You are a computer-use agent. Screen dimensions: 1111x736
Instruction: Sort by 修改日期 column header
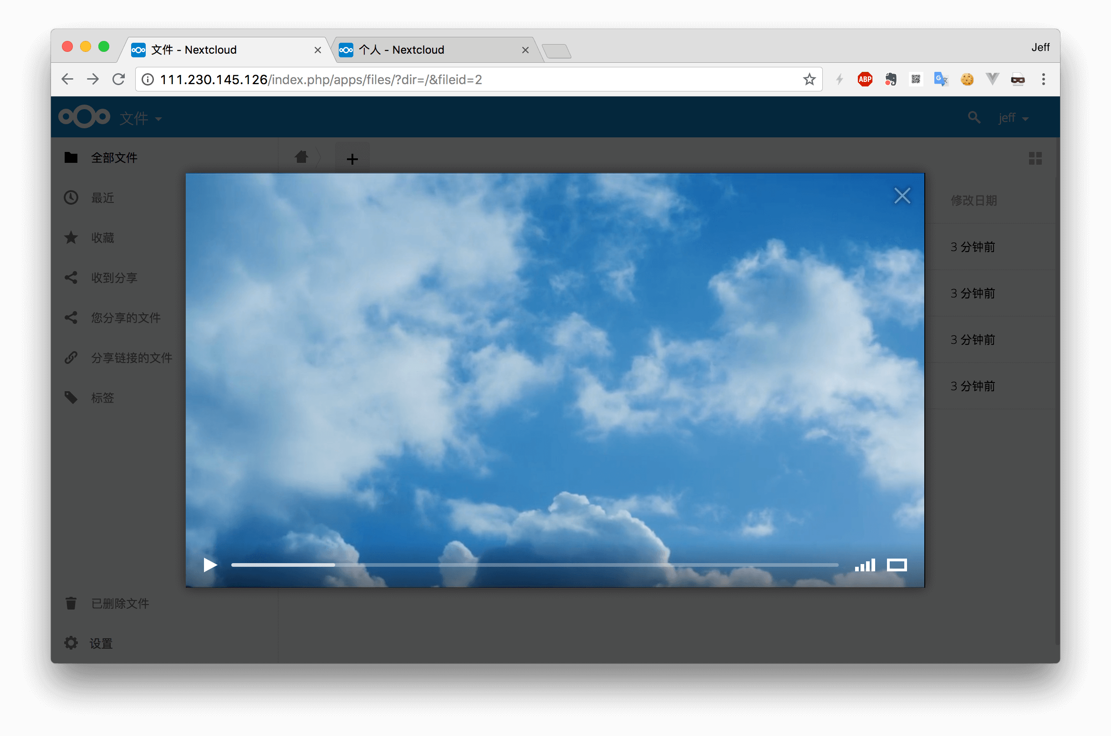973,201
